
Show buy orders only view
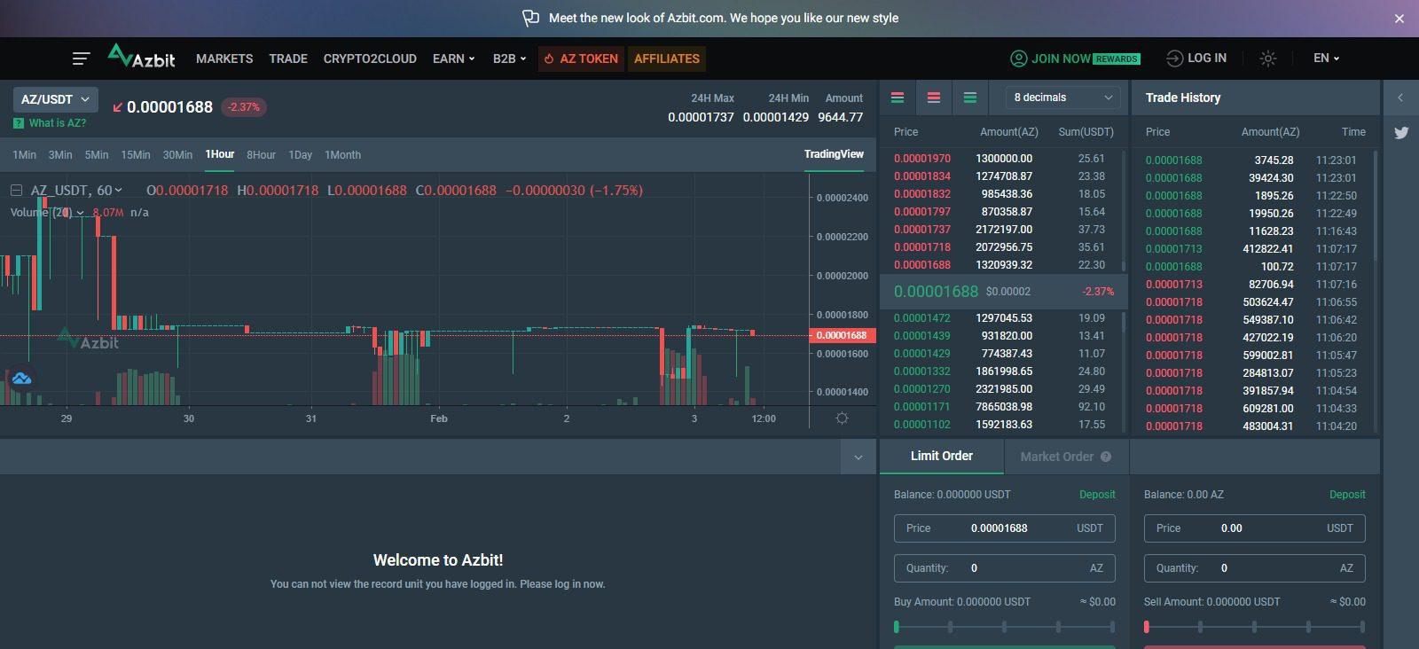[x=970, y=98]
